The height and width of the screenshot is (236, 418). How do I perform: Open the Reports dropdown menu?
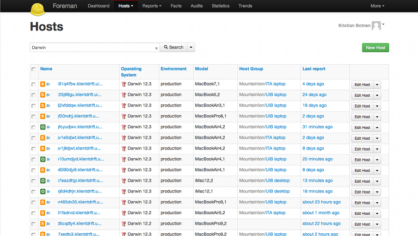click(152, 6)
